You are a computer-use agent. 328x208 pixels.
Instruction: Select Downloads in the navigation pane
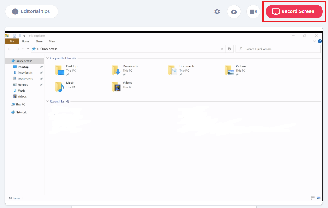(x=25, y=73)
